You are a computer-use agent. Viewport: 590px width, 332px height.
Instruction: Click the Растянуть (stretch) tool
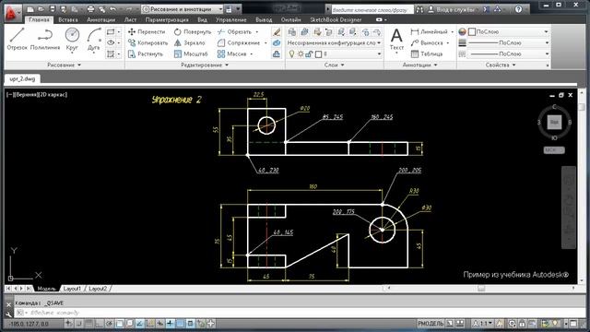pyautogui.click(x=146, y=53)
